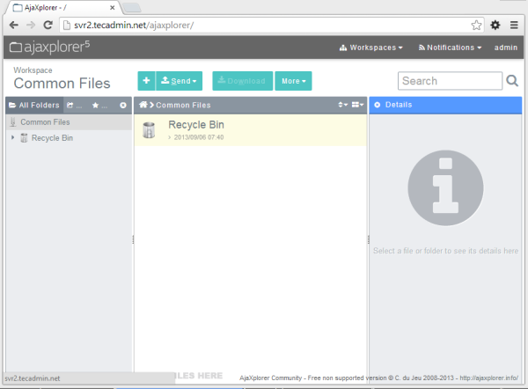Click the Recycle Bin trash can icon in file list
The image size is (528, 389).
coord(150,130)
